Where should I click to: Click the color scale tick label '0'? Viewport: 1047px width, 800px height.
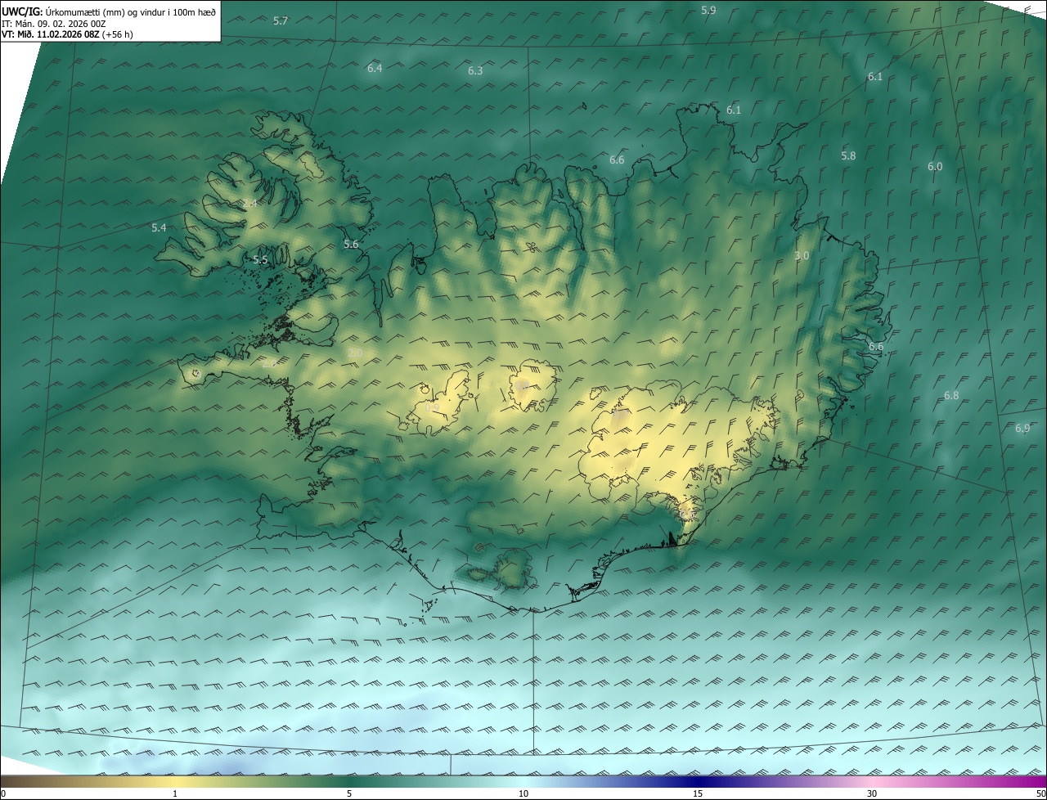tap(3, 793)
